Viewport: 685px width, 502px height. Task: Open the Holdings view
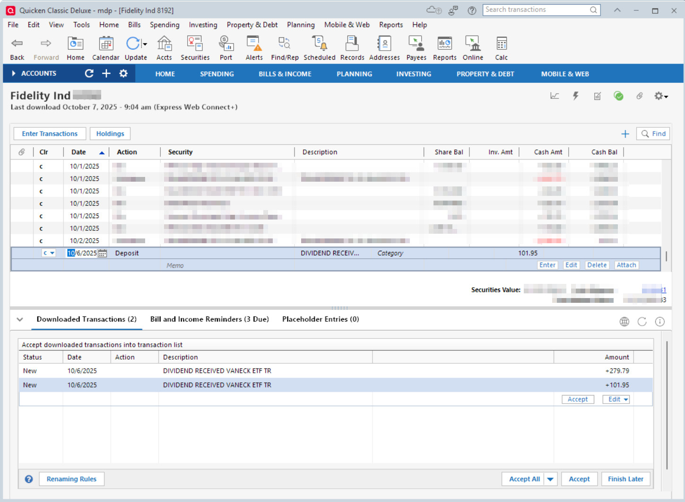click(110, 134)
